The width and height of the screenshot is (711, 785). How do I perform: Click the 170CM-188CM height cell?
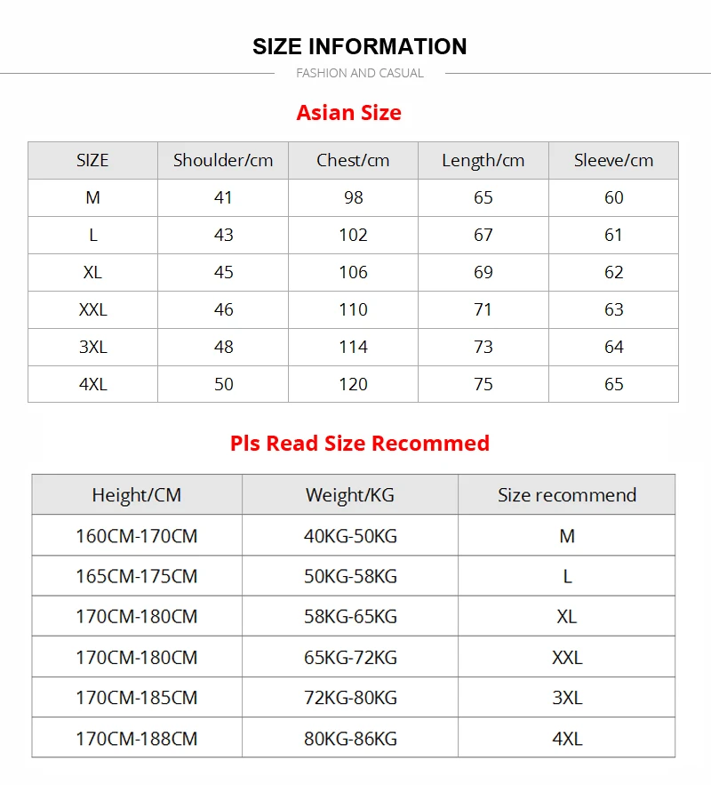pos(137,739)
